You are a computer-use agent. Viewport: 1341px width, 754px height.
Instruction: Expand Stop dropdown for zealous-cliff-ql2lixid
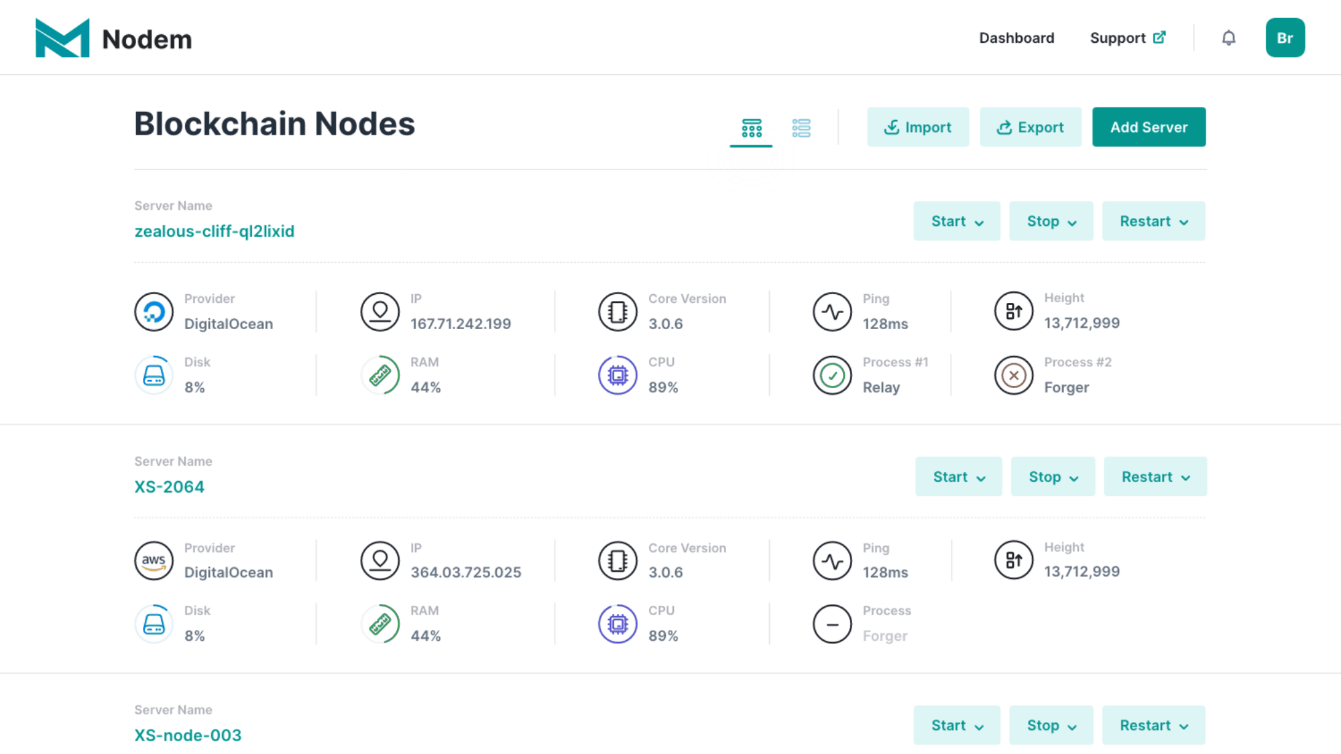(1051, 221)
